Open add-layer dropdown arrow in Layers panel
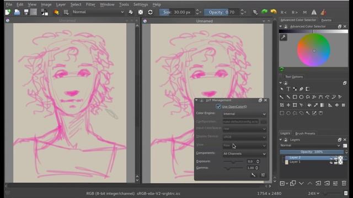This screenshot has height=198, width=353. pyautogui.click(x=287, y=184)
